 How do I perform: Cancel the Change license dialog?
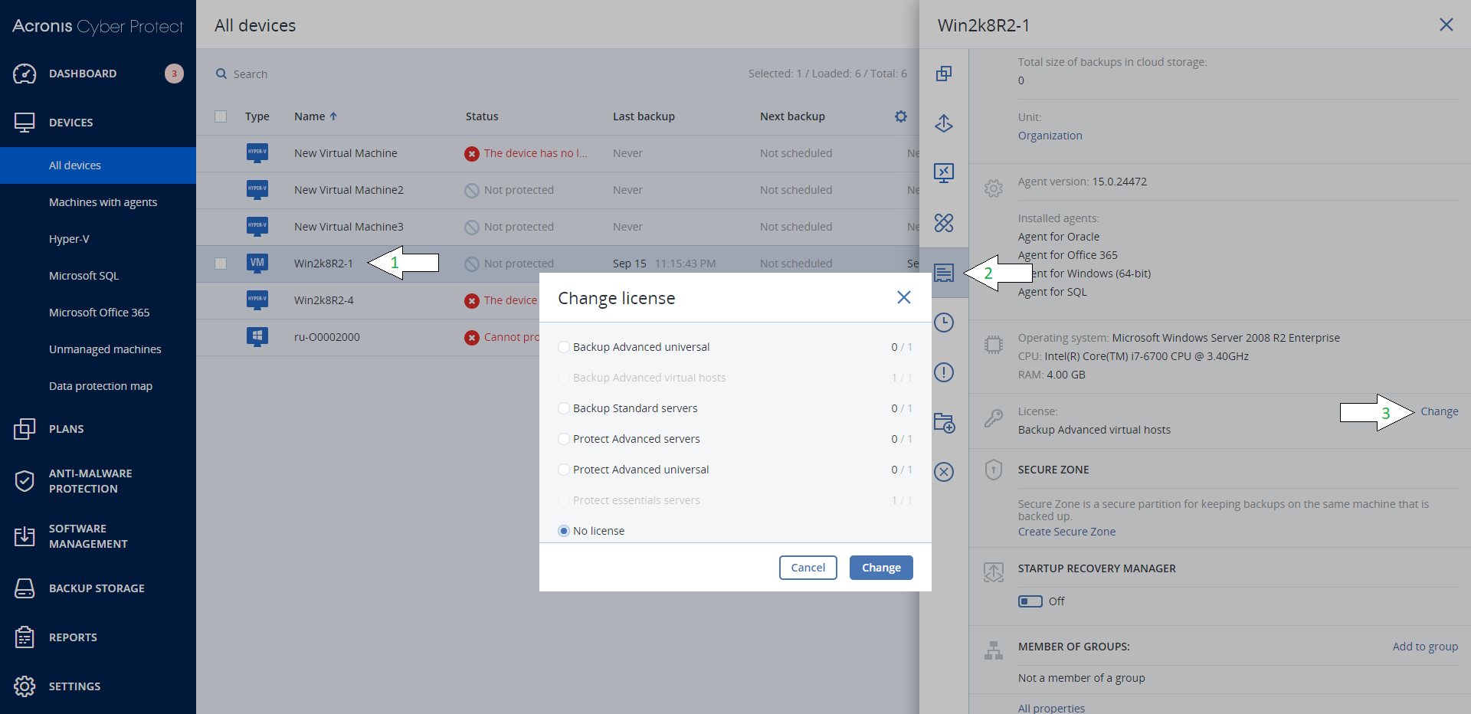pyautogui.click(x=808, y=568)
